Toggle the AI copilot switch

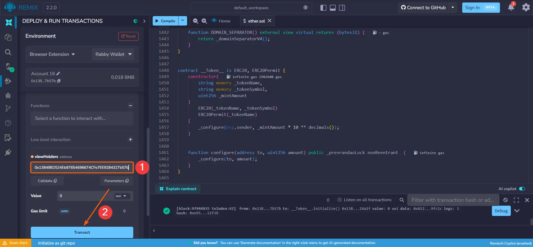(x=522, y=189)
